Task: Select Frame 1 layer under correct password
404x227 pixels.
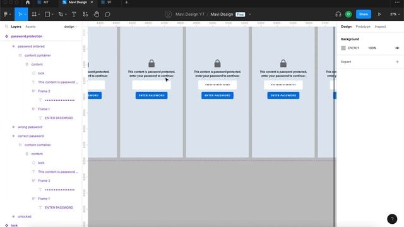Action: (x=44, y=199)
